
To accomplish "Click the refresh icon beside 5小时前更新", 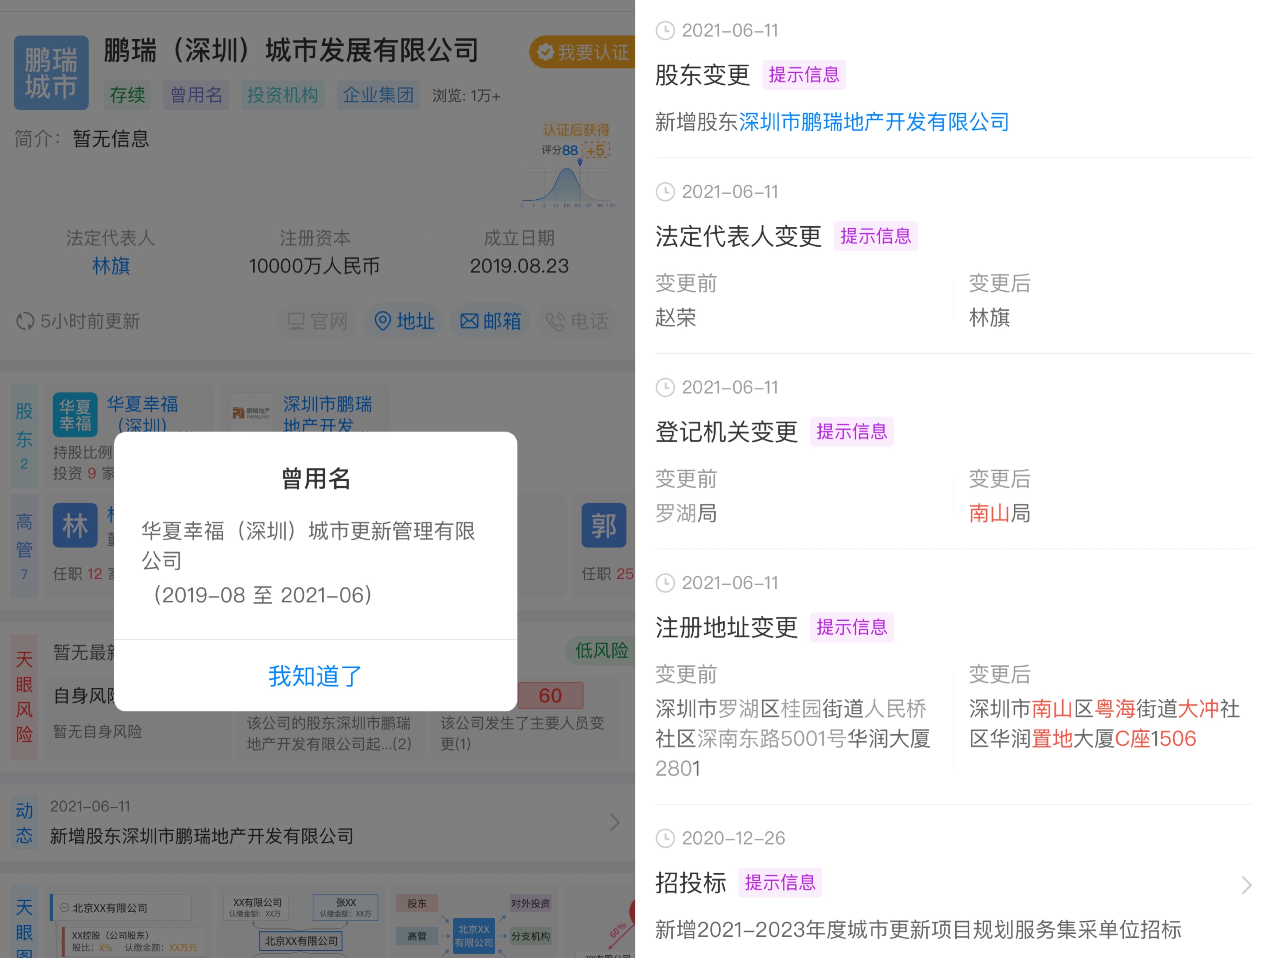I will [x=25, y=321].
